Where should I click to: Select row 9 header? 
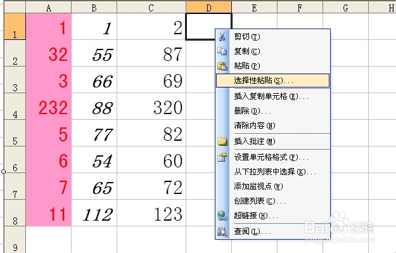(x=15, y=240)
